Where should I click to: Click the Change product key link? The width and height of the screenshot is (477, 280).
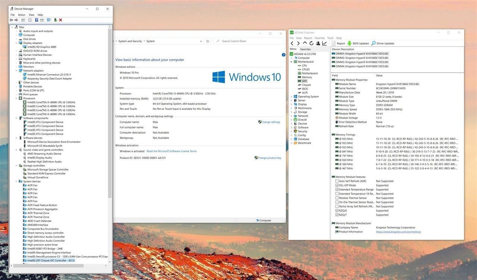pos(269,158)
